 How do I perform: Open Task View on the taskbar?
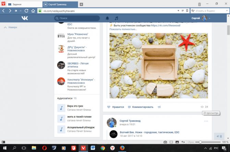tap(24, 148)
